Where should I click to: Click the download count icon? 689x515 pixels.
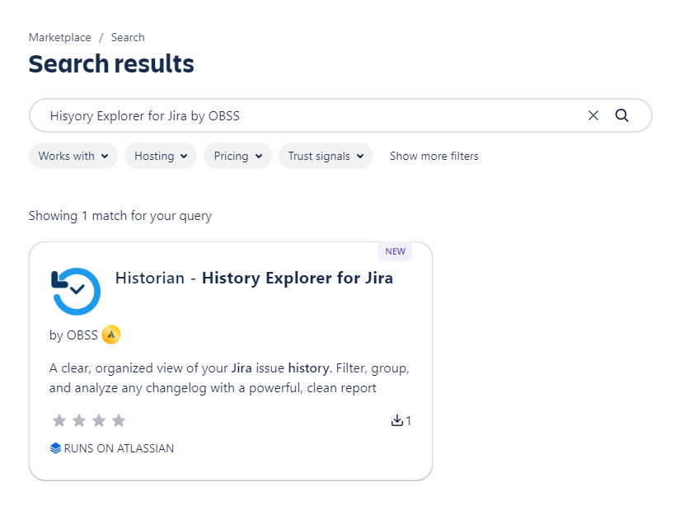pyautogui.click(x=396, y=421)
